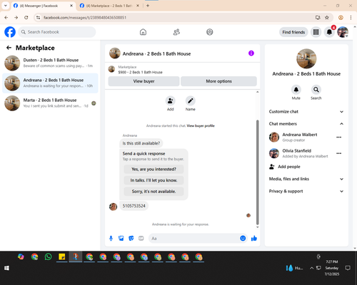Click the More options button

tap(218, 81)
